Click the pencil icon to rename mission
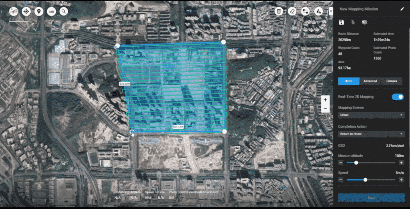The image size is (410, 209). (x=402, y=9)
